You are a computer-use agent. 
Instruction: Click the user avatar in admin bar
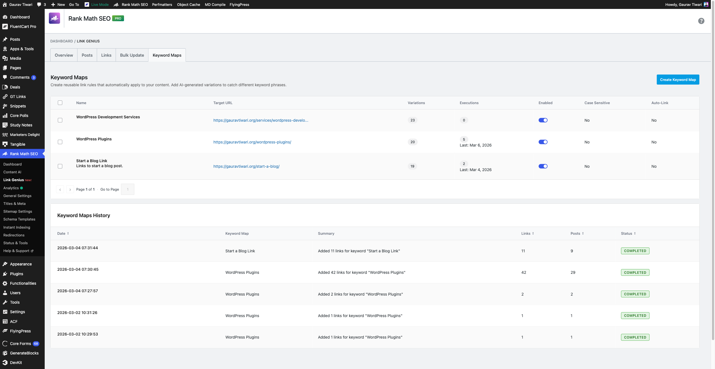click(706, 4)
